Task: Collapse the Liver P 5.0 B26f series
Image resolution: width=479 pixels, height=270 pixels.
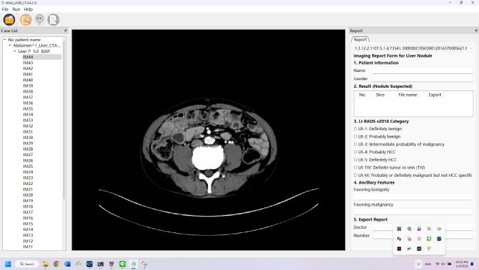Action: 14,51
